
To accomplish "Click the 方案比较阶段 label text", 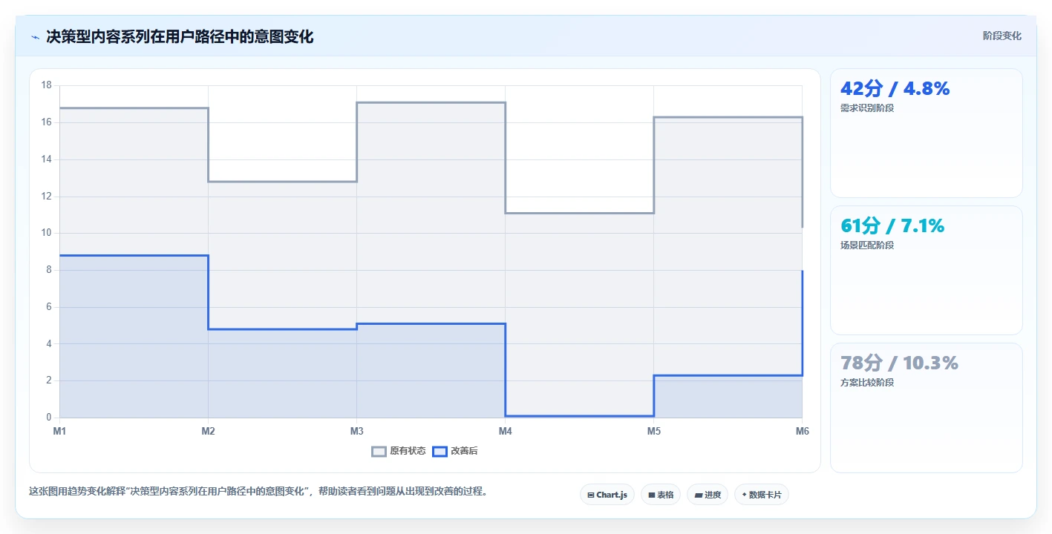I will pos(867,383).
